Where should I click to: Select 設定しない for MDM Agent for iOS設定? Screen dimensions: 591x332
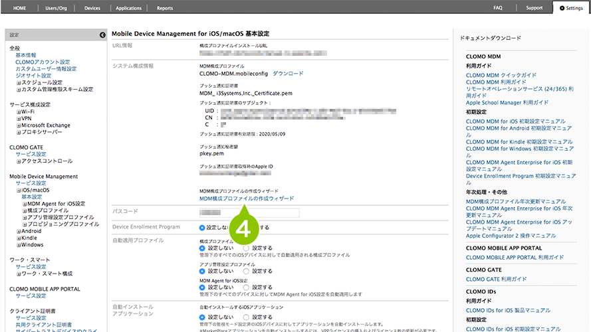click(202, 288)
